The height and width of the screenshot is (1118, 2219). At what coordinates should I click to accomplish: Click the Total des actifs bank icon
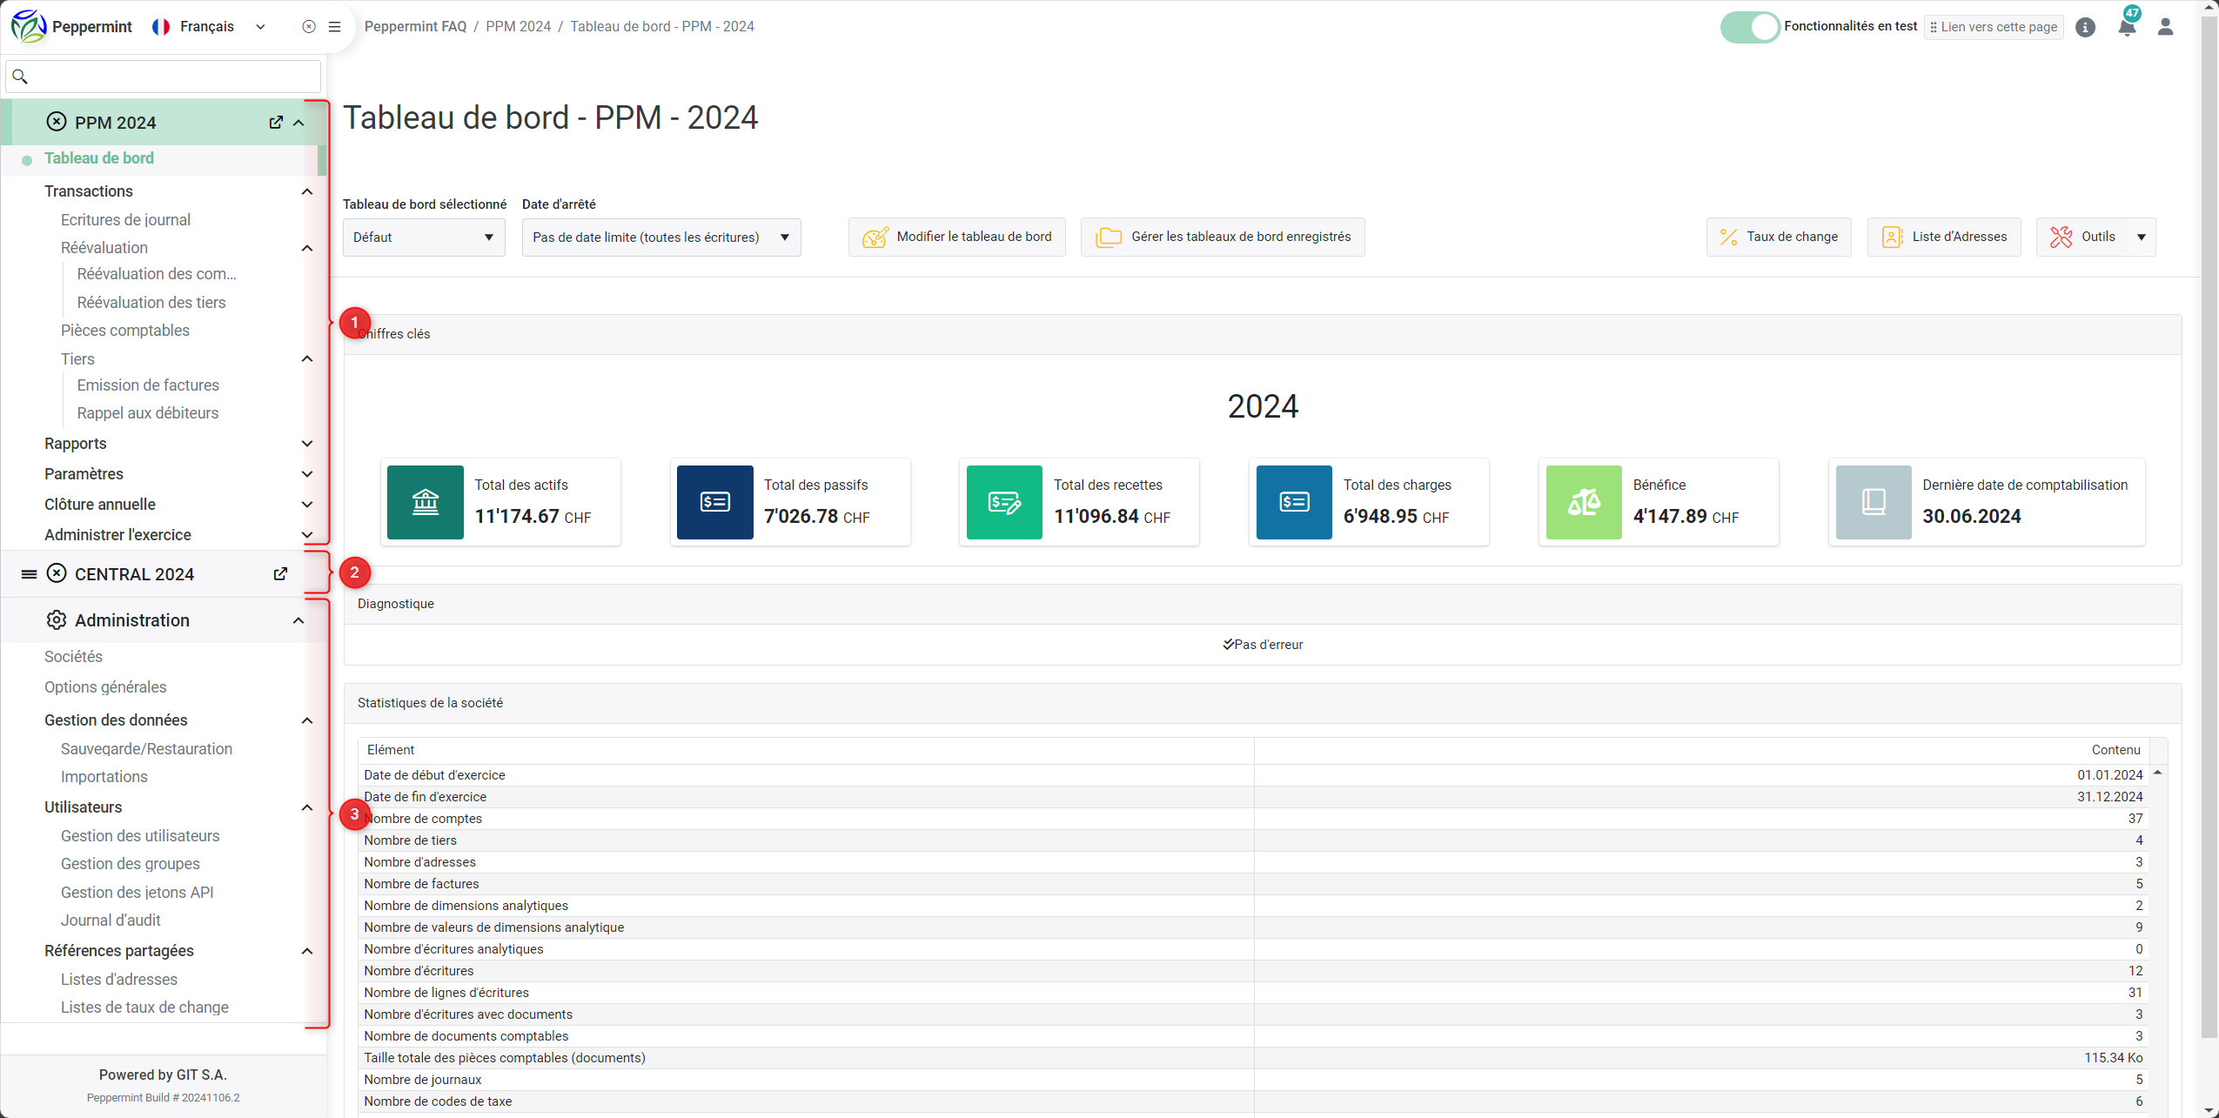point(425,502)
